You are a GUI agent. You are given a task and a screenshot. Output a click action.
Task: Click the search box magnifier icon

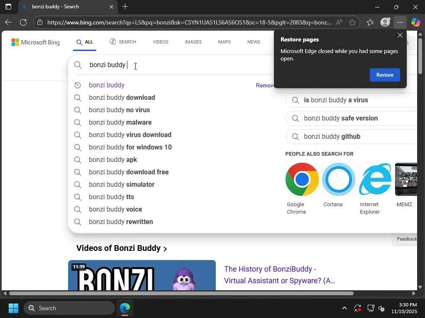point(78,65)
